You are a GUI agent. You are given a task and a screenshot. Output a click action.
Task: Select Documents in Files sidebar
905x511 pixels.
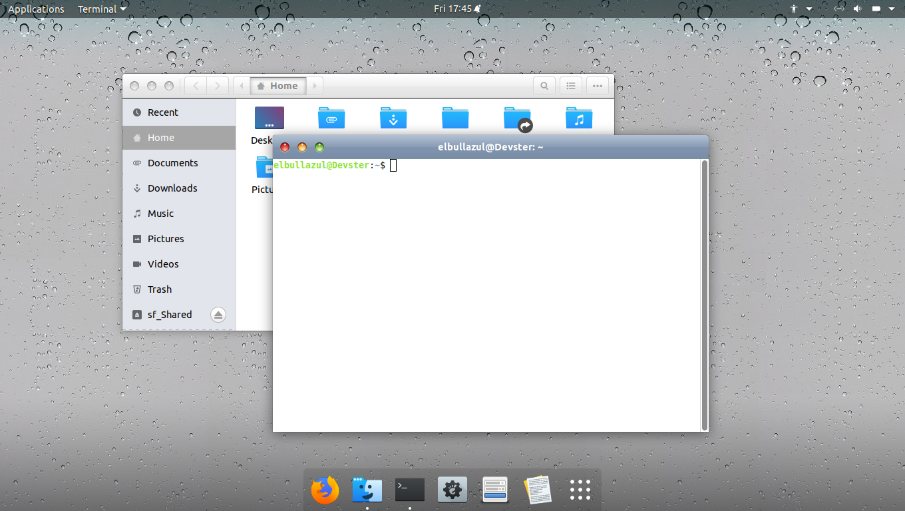pos(179,163)
